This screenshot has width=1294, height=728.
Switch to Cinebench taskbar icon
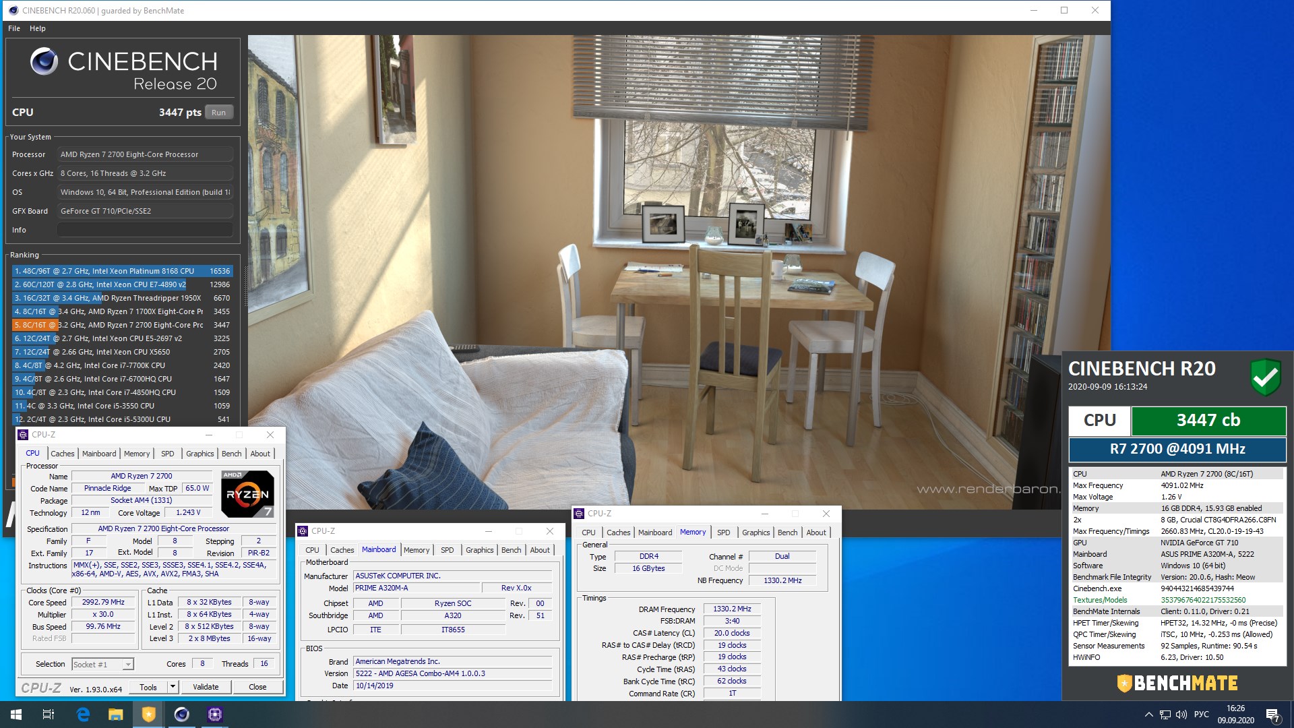coord(182,715)
